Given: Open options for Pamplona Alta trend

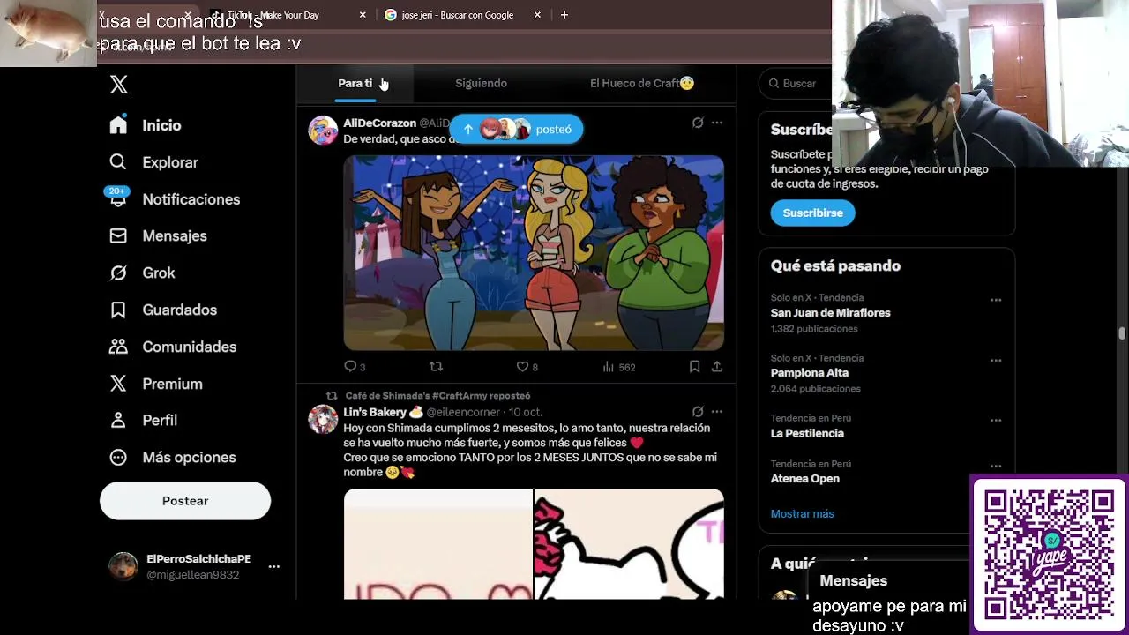Looking at the screenshot, I should tap(996, 360).
